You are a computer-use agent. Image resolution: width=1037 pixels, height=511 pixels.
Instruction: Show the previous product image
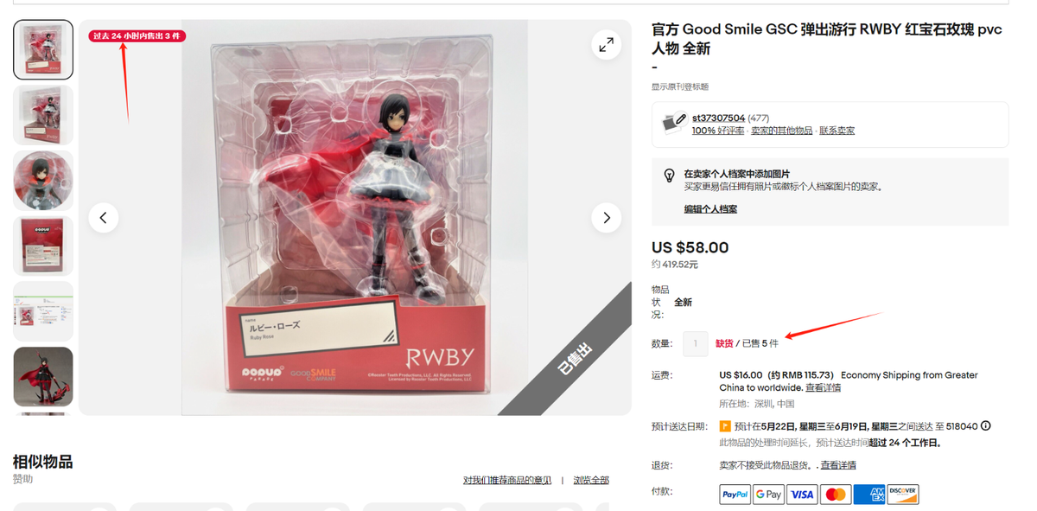[x=104, y=218]
